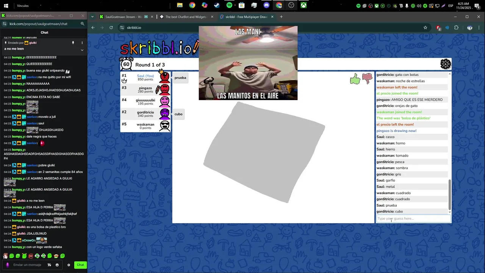The width and height of the screenshot is (485, 273).
Task: Open Chrome tab search dropdown arrow
Action: point(92,17)
